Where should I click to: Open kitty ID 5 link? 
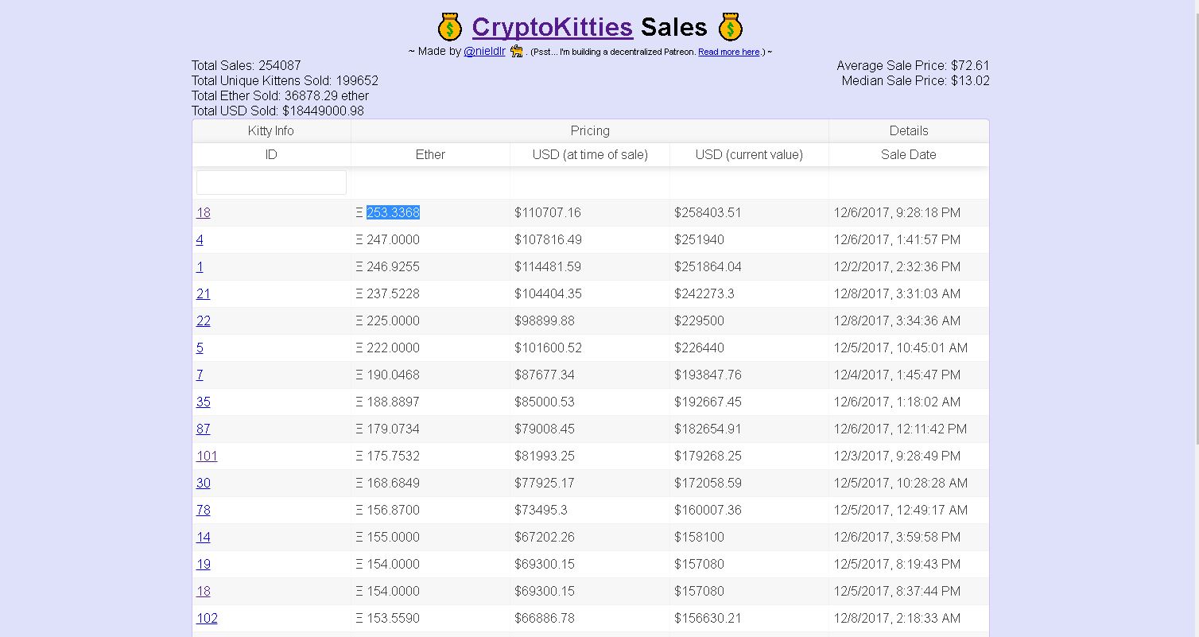point(200,348)
